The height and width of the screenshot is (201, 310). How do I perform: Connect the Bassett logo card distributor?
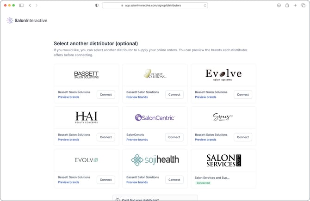[x=106, y=95]
